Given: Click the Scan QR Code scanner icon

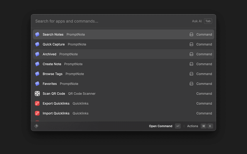Looking at the screenshot, I should (37, 94).
